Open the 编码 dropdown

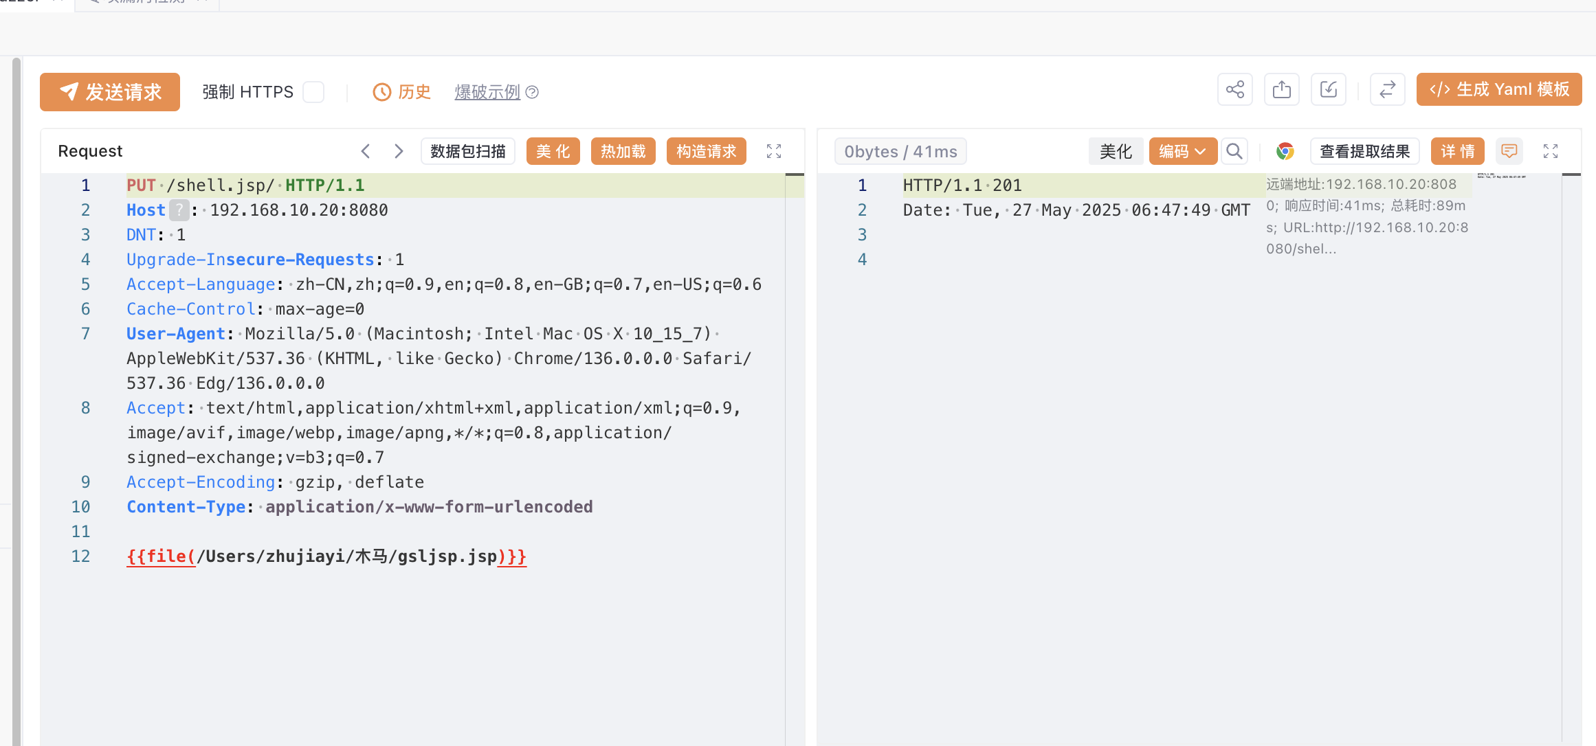pyautogui.click(x=1183, y=151)
